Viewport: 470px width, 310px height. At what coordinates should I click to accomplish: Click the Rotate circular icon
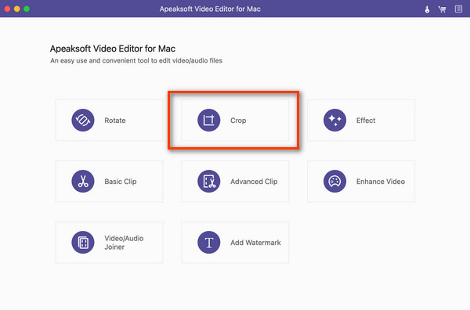tap(83, 120)
